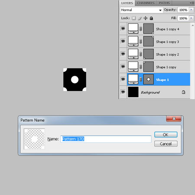Image resolution: width=195 pixels, height=195 pixels.
Task: Select the Shape 1 copy 2 layer name
Action: 168,55
